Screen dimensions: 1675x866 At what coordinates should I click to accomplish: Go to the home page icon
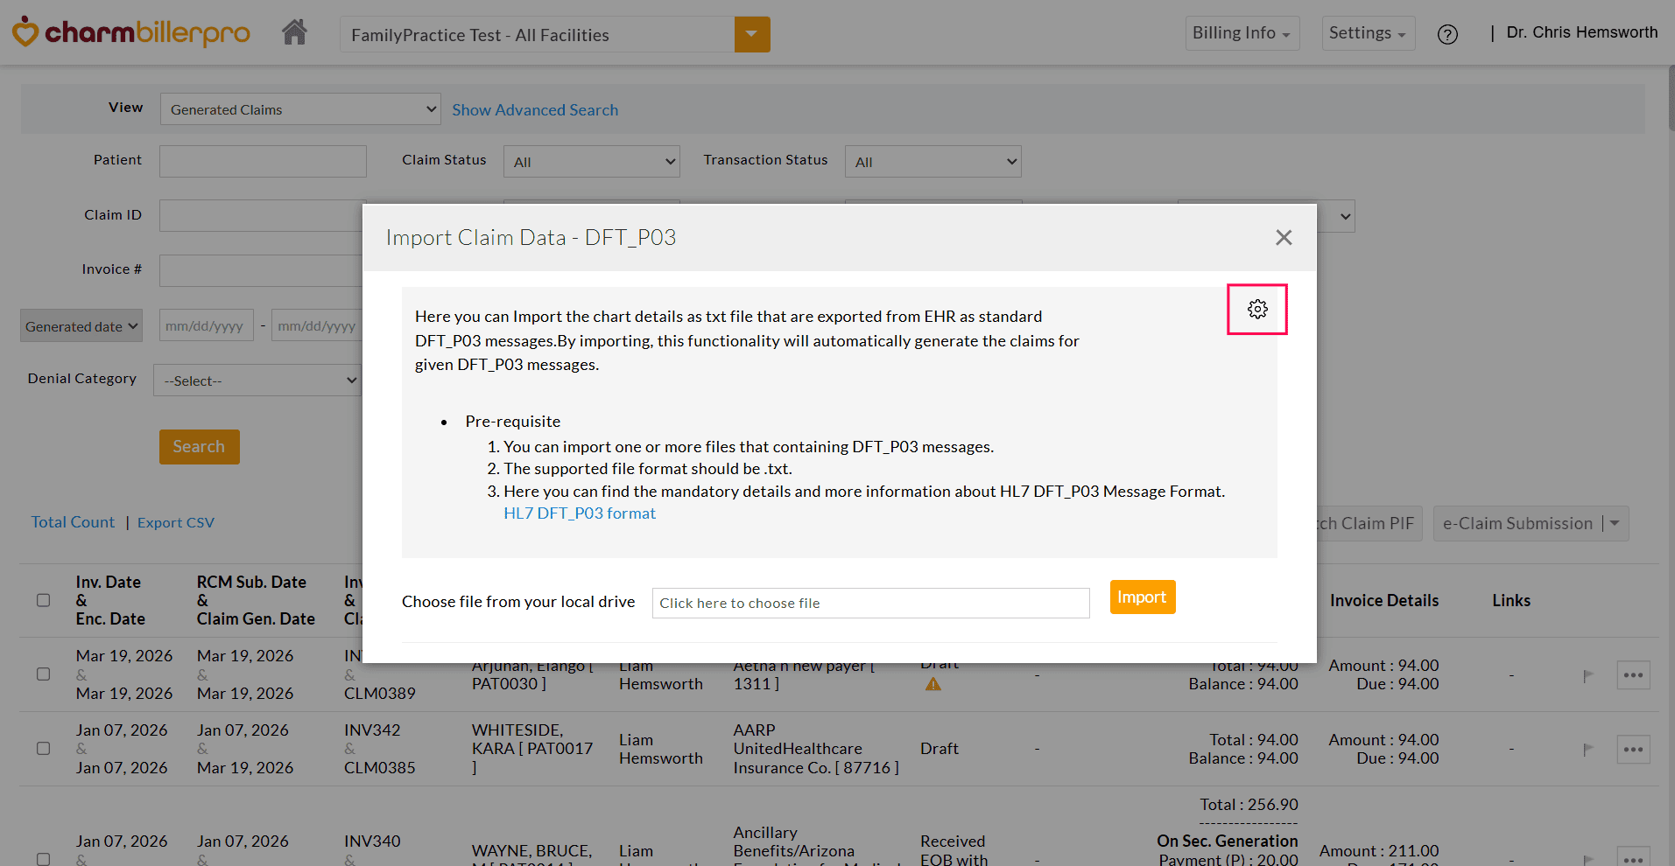click(294, 33)
